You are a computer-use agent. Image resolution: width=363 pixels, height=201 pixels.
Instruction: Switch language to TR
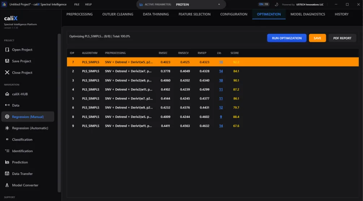(x=266, y=4)
